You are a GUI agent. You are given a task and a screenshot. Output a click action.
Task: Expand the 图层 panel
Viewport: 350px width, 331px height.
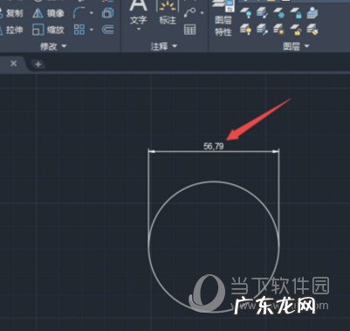pyautogui.click(x=296, y=46)
